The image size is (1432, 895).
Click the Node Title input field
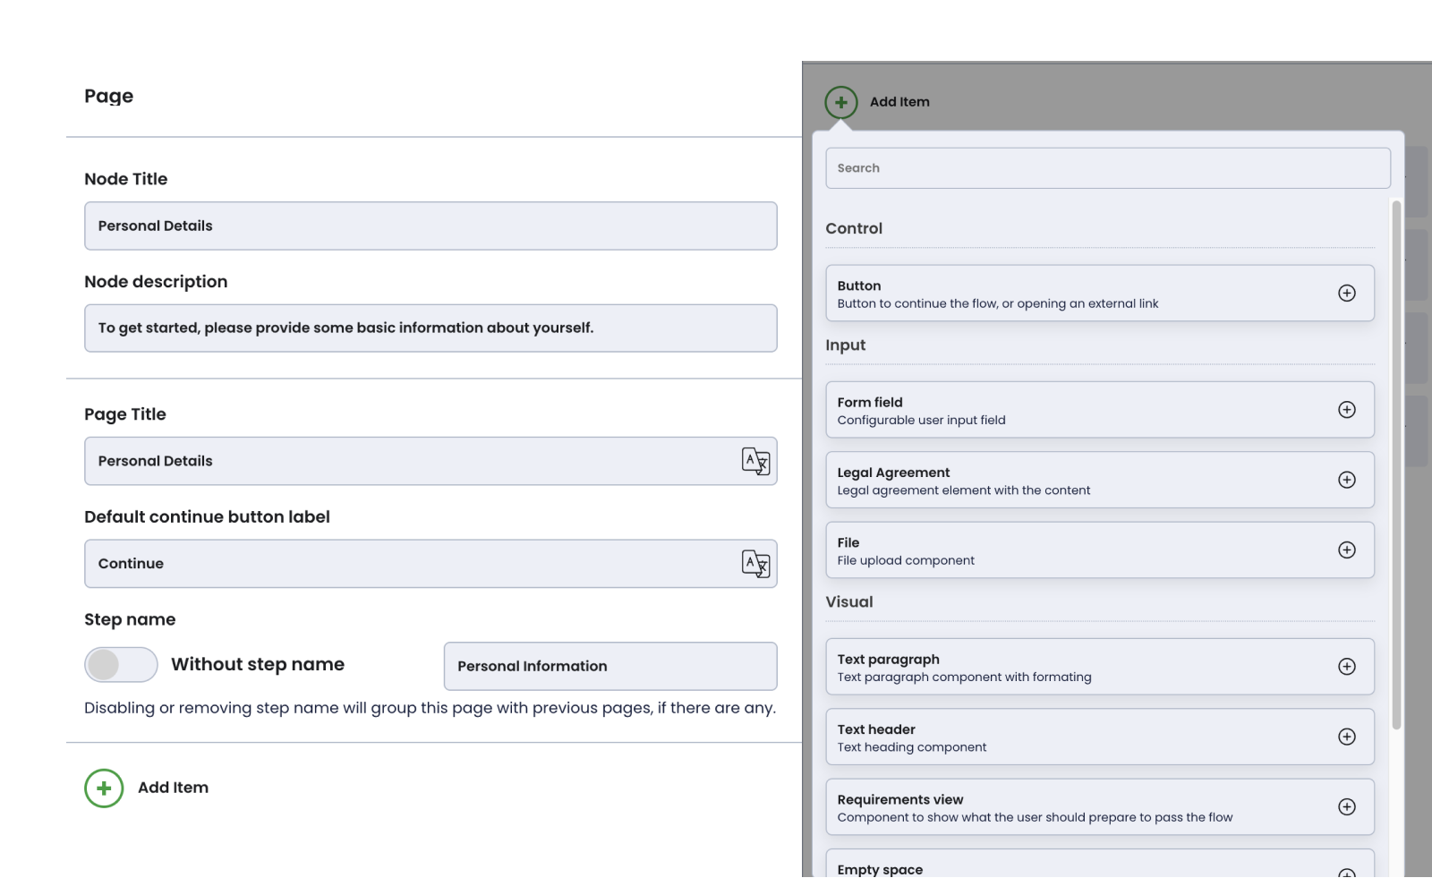(x=430, y=226)
